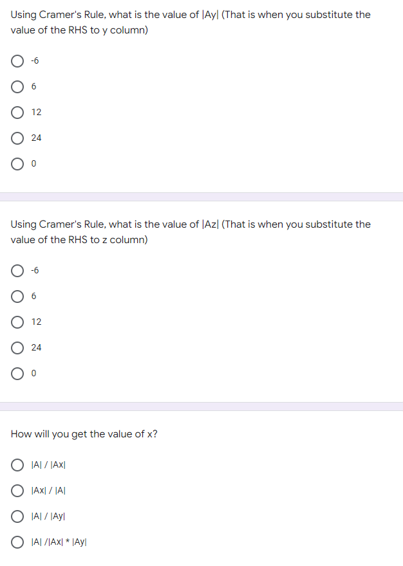Screen dimensions: 403x566
Task: Select -6 for the |Ay| question
Action: coord(17,60)
